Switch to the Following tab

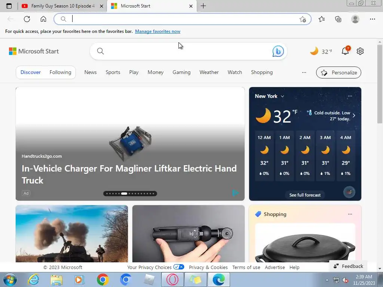60,72
